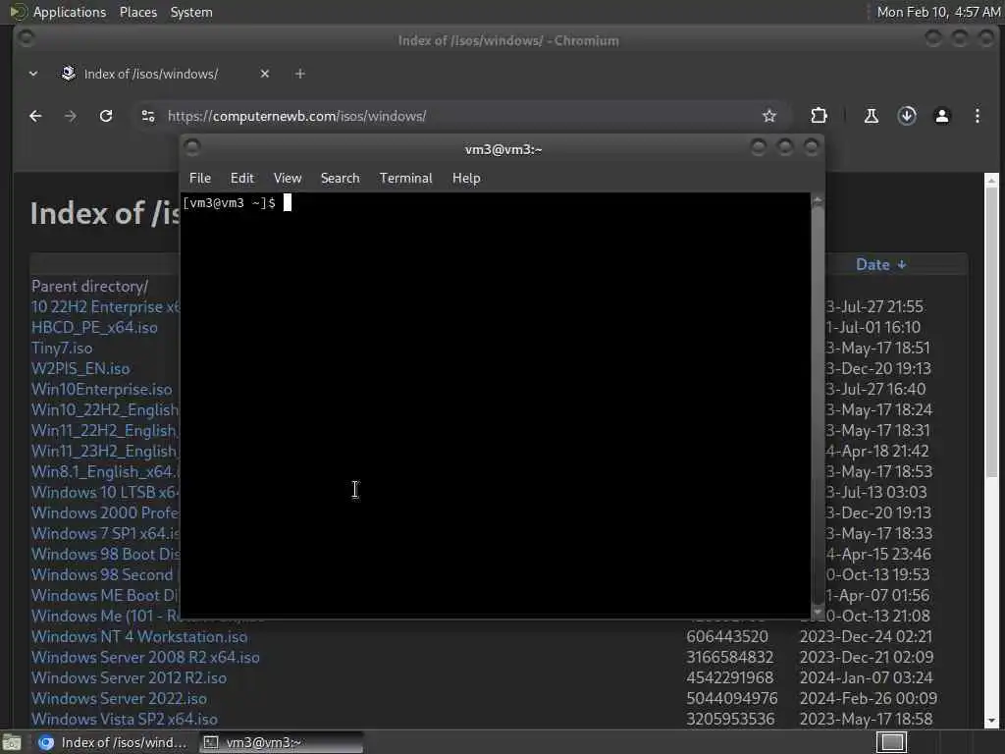The width and height of the screenshot is (1005, 754).
Task: Open the Terminal menu in terminal
Action: coord(405,179)
